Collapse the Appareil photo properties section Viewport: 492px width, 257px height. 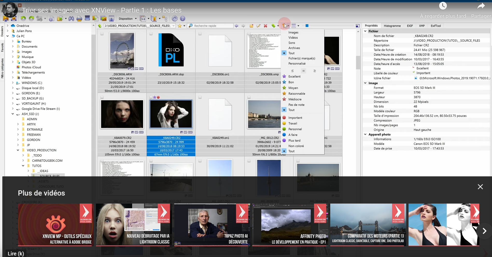point(366,134)
